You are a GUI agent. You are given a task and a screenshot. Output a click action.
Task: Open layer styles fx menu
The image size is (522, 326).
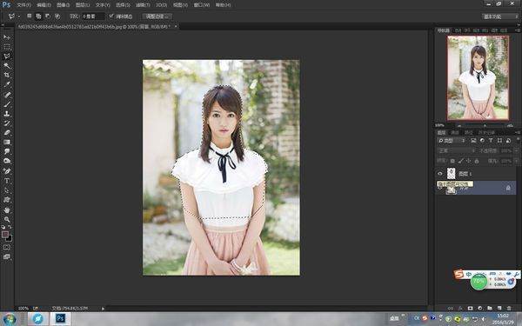(x=460, y=309)
